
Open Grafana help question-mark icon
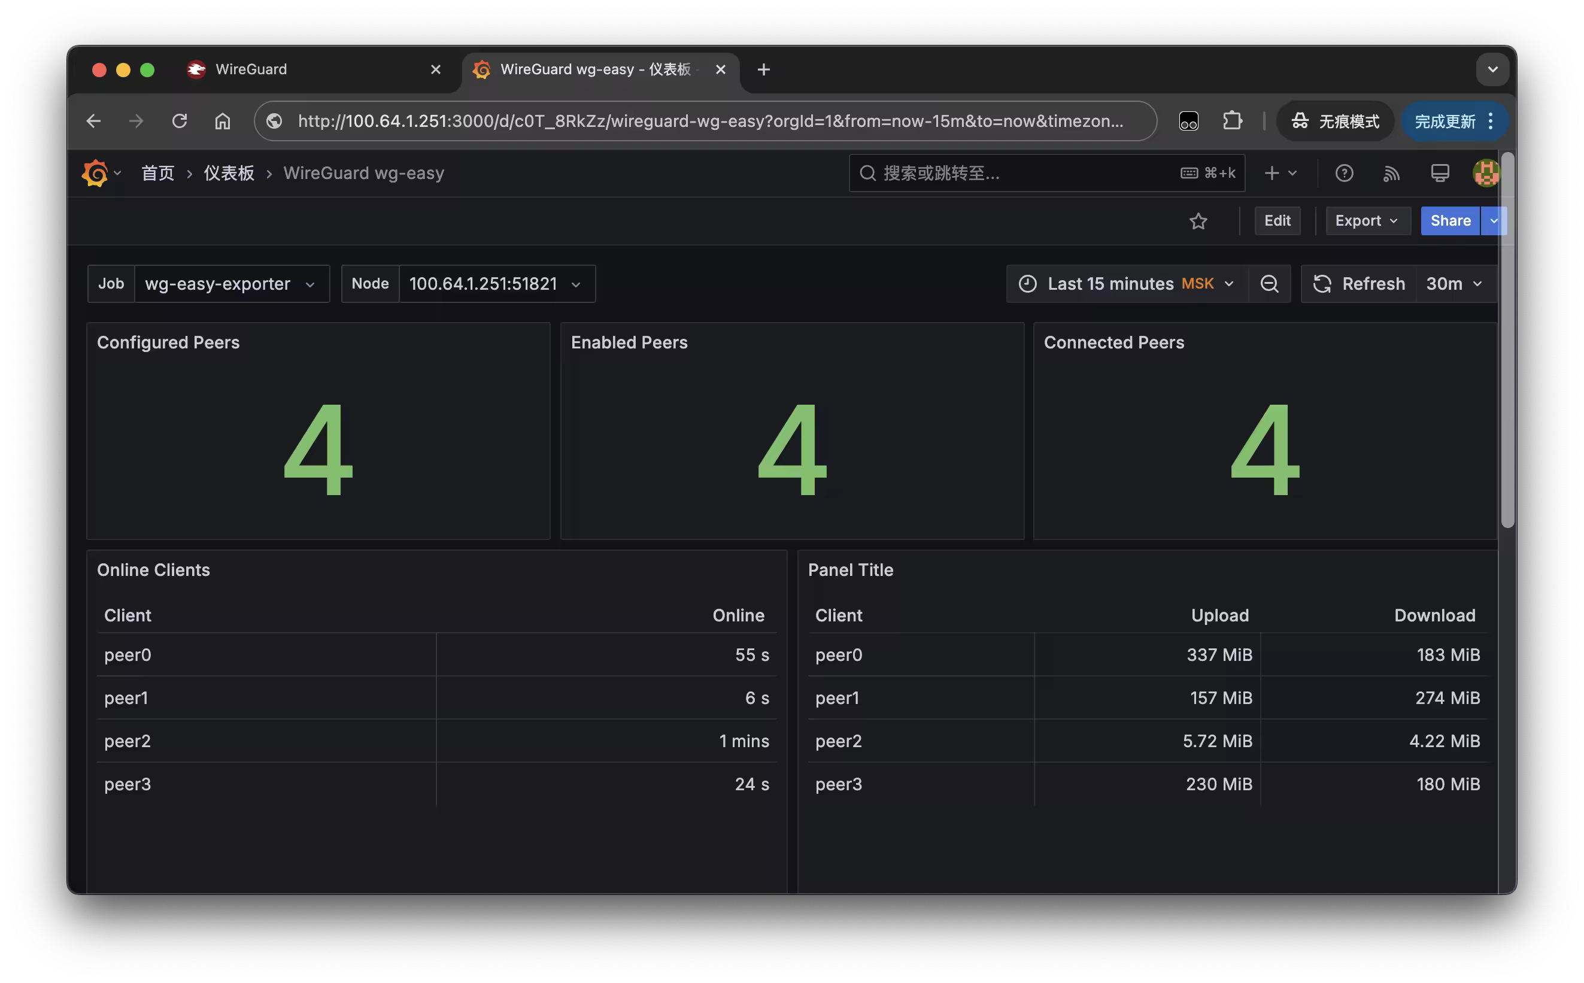pos(1343,173)
